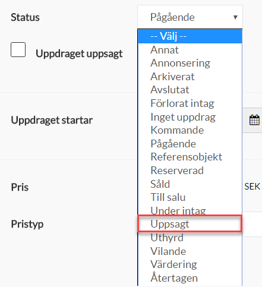Select Återtagen at the list bottom

[190, 278]
